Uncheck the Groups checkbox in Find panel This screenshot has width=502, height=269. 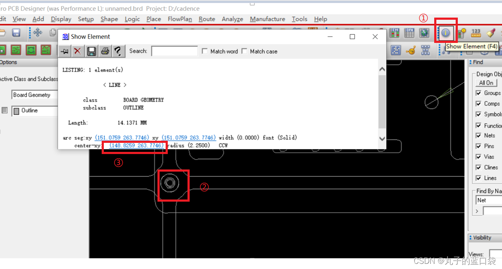[478, 93]
